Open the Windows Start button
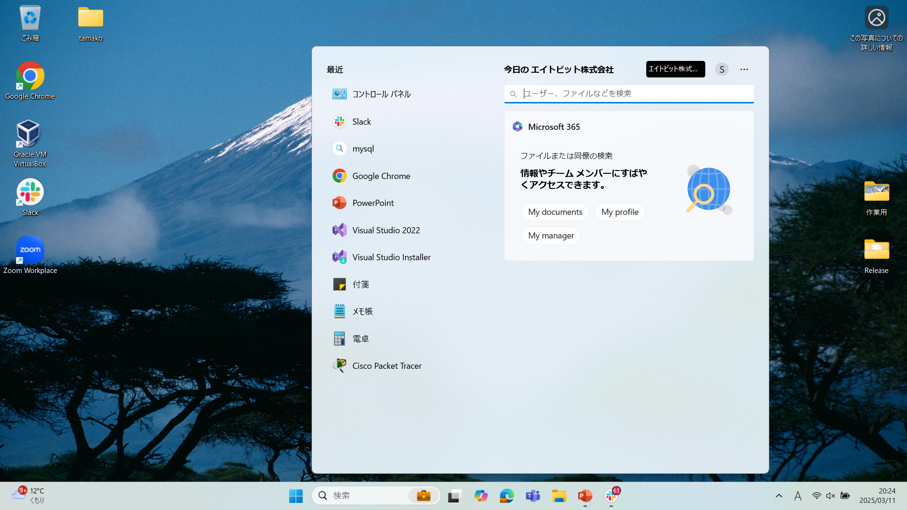The width and height of the screenshot is (907, 510). [296, 496]
